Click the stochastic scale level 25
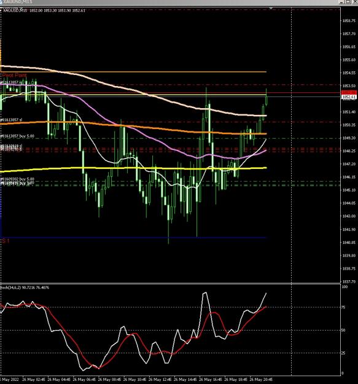The width and height of the screenshot is (358, 384). (343, 353)
